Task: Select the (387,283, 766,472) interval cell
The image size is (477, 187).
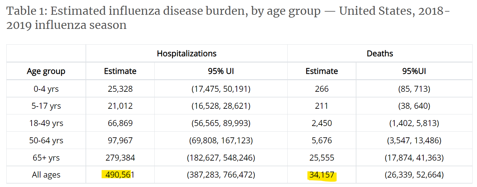Action: (221, 175)
